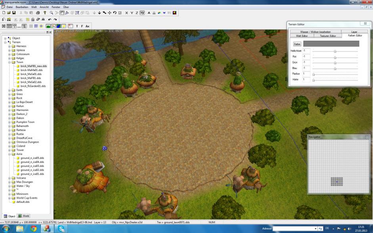The width and height of the screenshot is (373, 233).
Task: Click the four-way move arrows icon
Action: tap(109, 13)
